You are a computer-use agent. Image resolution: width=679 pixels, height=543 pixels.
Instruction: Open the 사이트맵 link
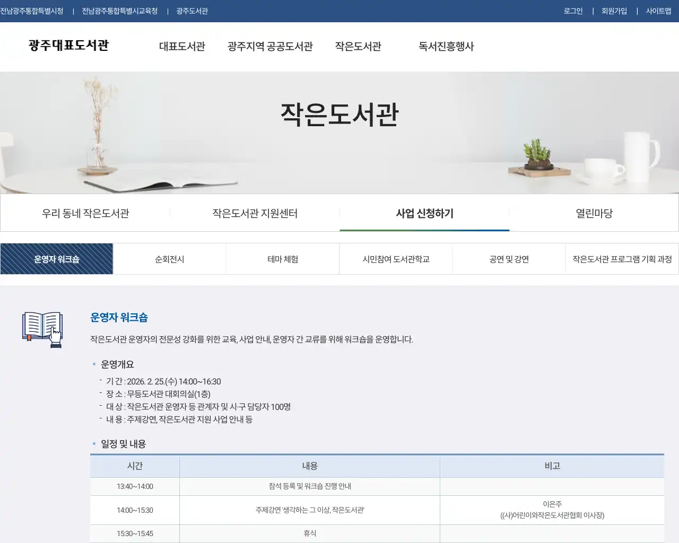659,11
